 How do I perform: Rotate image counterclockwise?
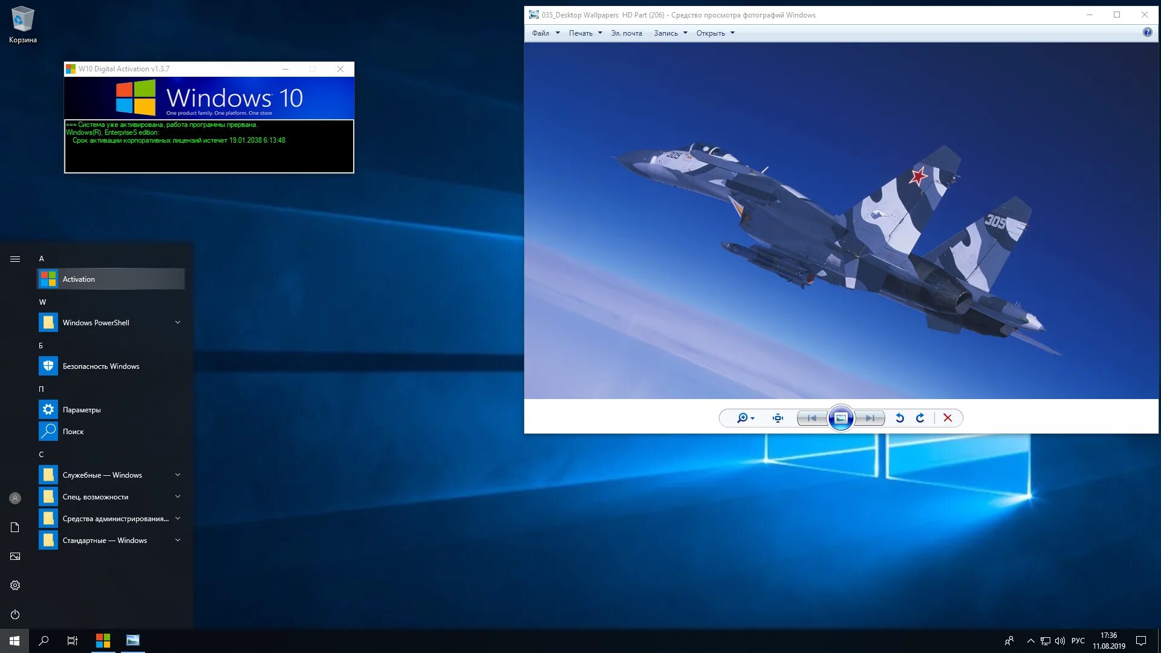[x=900, y=418]
